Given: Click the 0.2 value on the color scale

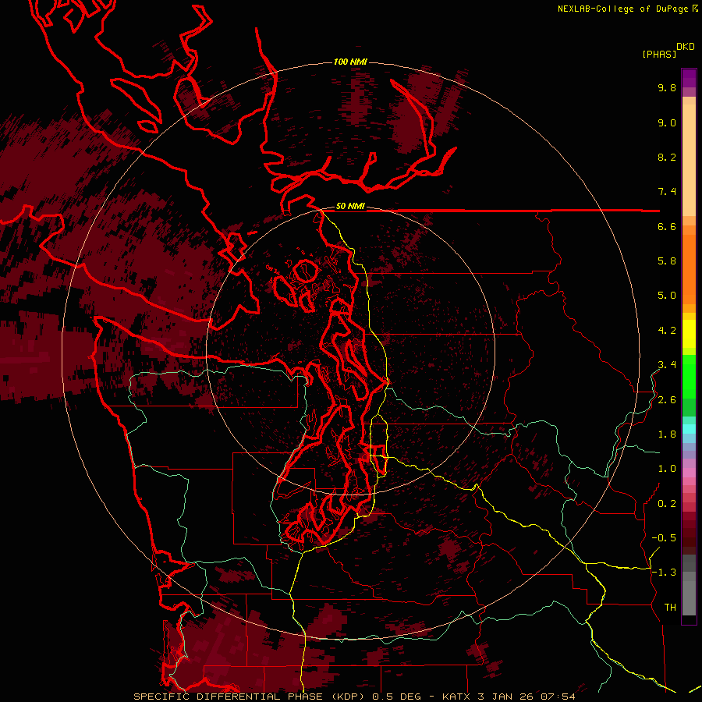Looking at the screenshot, I should (667, 504).
